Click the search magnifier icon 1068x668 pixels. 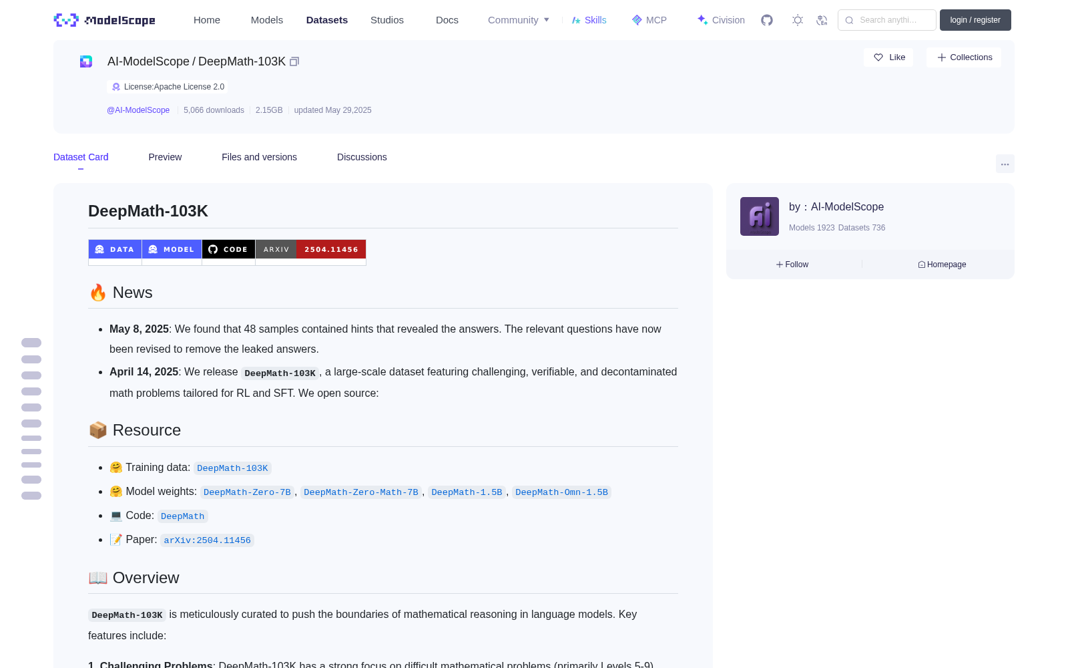tap(849, 20)
